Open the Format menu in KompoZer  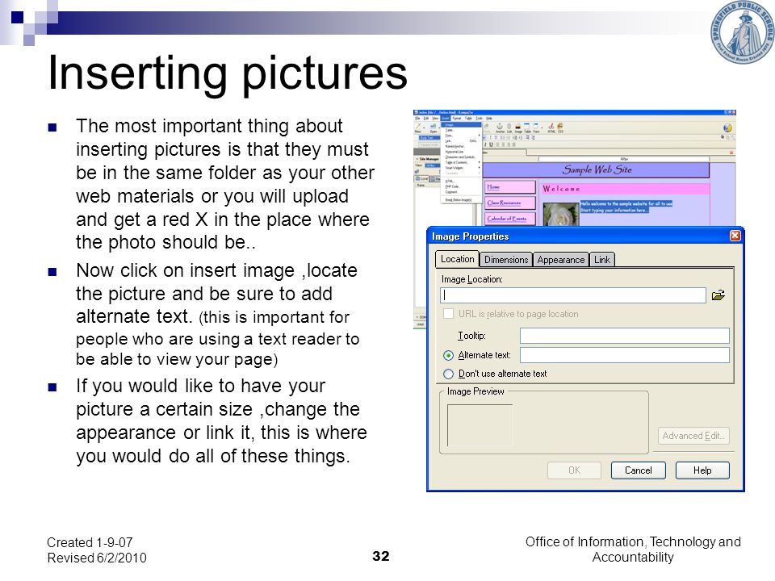[457, 119]
